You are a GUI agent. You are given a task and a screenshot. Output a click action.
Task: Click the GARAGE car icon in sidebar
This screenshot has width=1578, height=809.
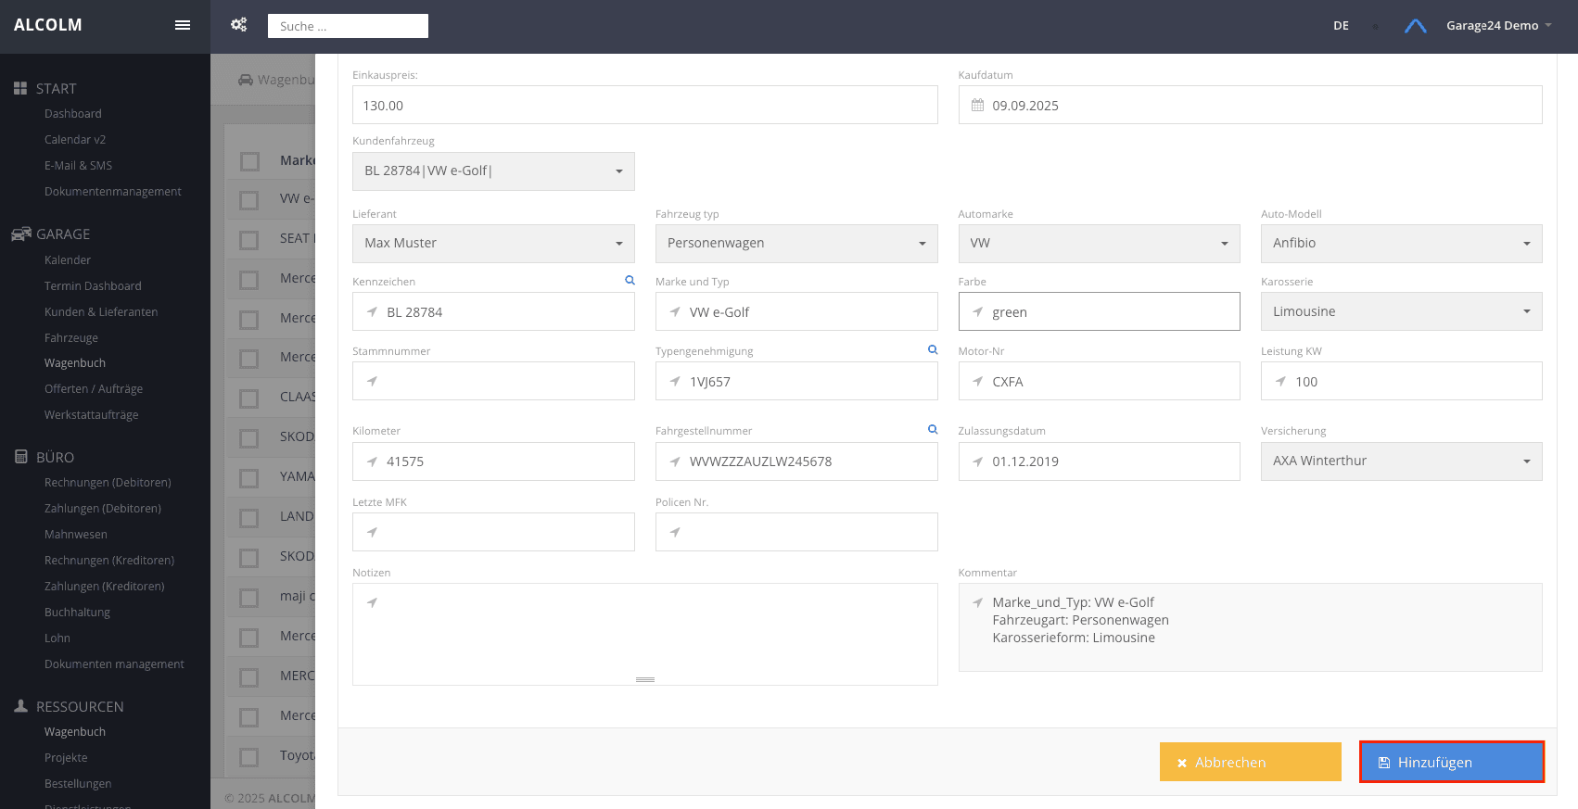[20, 234]
